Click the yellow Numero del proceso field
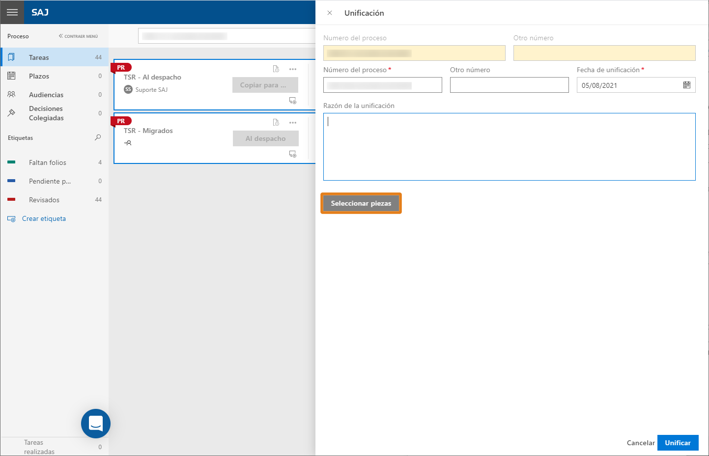The width and height of the screenshot is (709, 456). pos(414,53)
